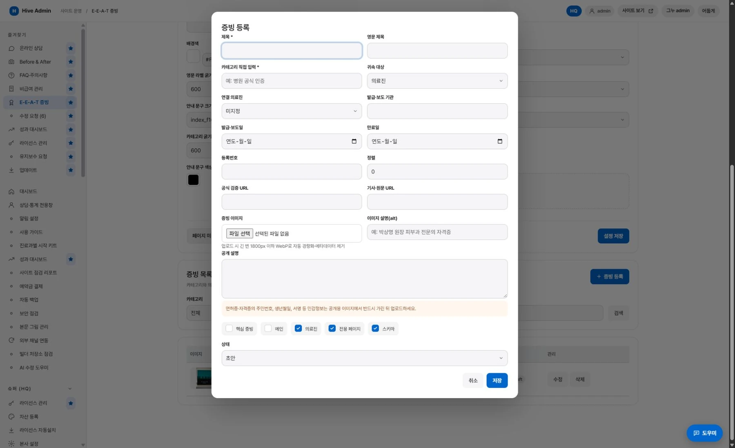The width and height of the screenshot is (735, 448).
Task: Click the 대시보드 home icon
Action: (11, 191)
